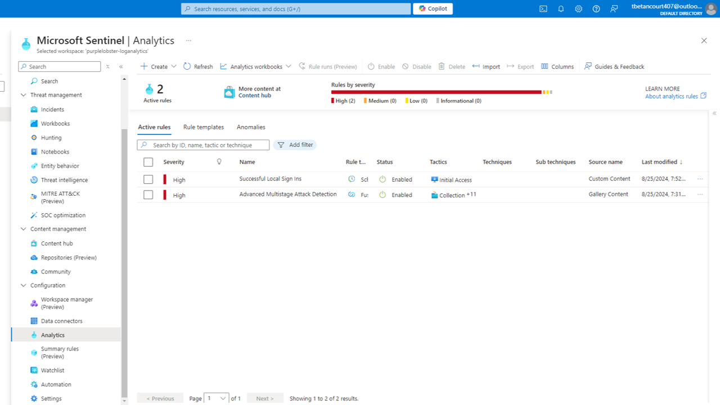
Task: Tick checkbox for Advanced Multistage Attack Detection
Action: [x=148, y=195]
